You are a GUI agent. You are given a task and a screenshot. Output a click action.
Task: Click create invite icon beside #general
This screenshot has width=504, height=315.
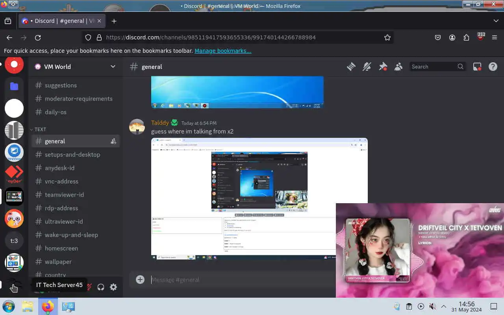tap(113, 141)
